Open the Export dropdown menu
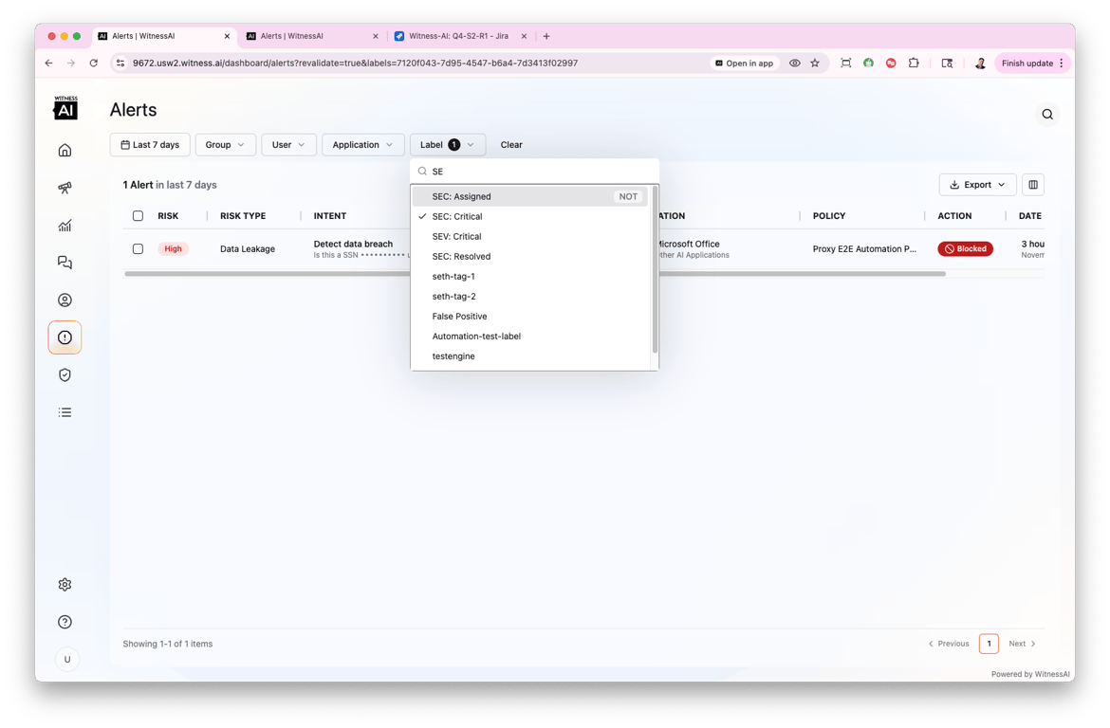The image size is (1110, 728). click(x=977, y=184)
